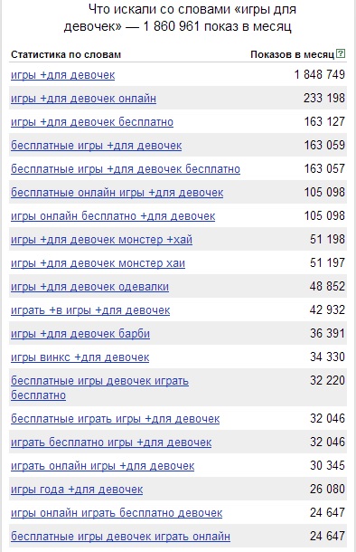Viewport: 356px width, 552px height.
Task: Click 'играть +в игры +для девочек'
Action: pyautogui.click(x=90, y=311)
